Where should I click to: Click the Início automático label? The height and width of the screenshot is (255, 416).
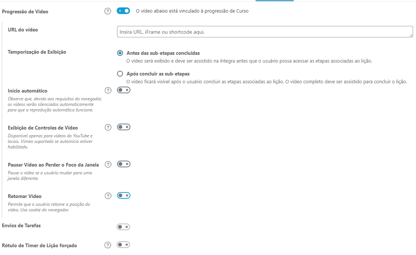[x=27, y=91]
